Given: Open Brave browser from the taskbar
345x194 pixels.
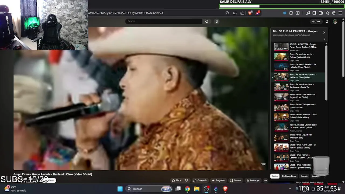Looking at the screenshot, I should pos(225,189).
